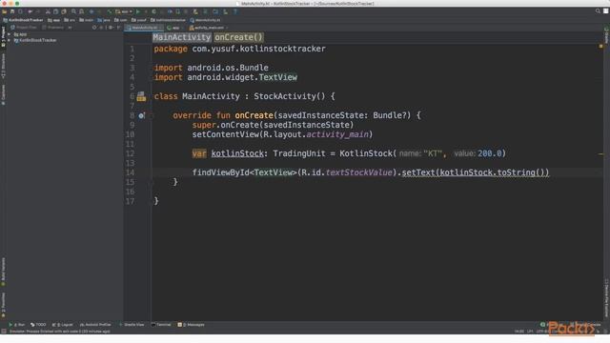610x343 pixels.
Task: Click the MainActivity breadcrumb above the code
Action: click(x=182, y=37)
